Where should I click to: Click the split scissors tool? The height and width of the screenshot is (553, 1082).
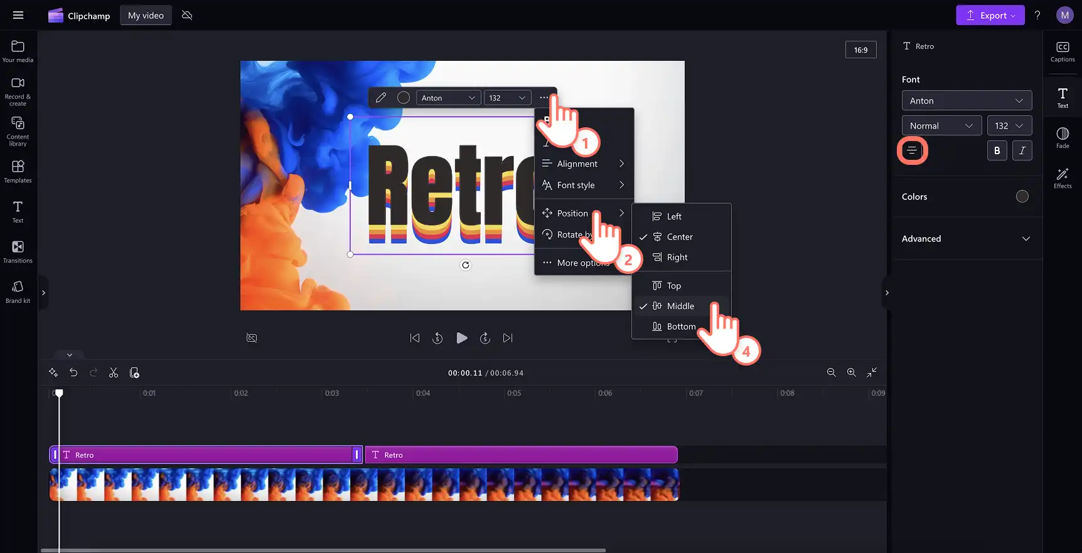114,373
